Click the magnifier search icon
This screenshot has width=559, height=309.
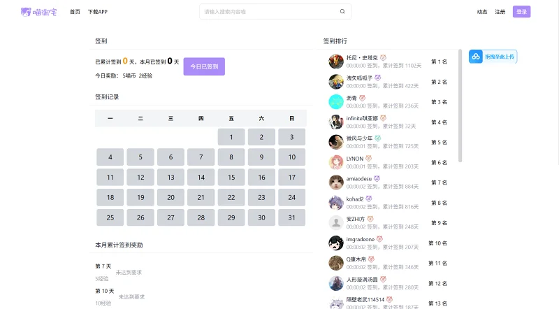click(x=342, y=11)
